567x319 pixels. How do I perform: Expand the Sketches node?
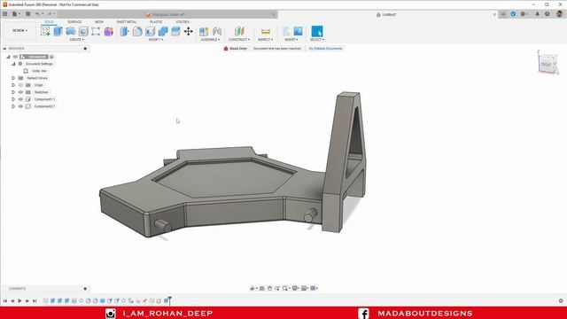[x=13, y=92]
